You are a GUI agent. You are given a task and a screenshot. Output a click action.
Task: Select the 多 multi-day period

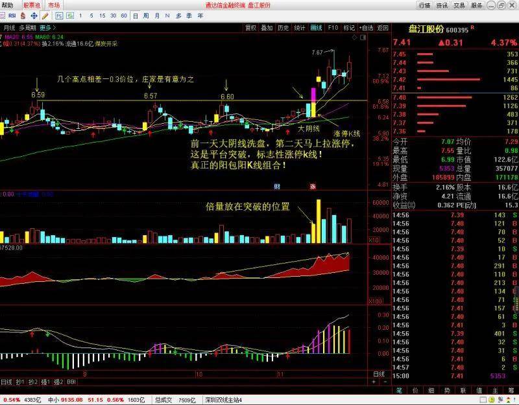click(179, 16)
